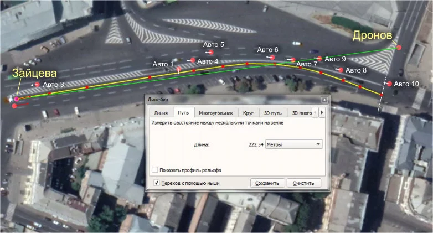This screenshot has width=433, height=233.
Task: Click the Авто 3 label text
Action: [54, 85]
